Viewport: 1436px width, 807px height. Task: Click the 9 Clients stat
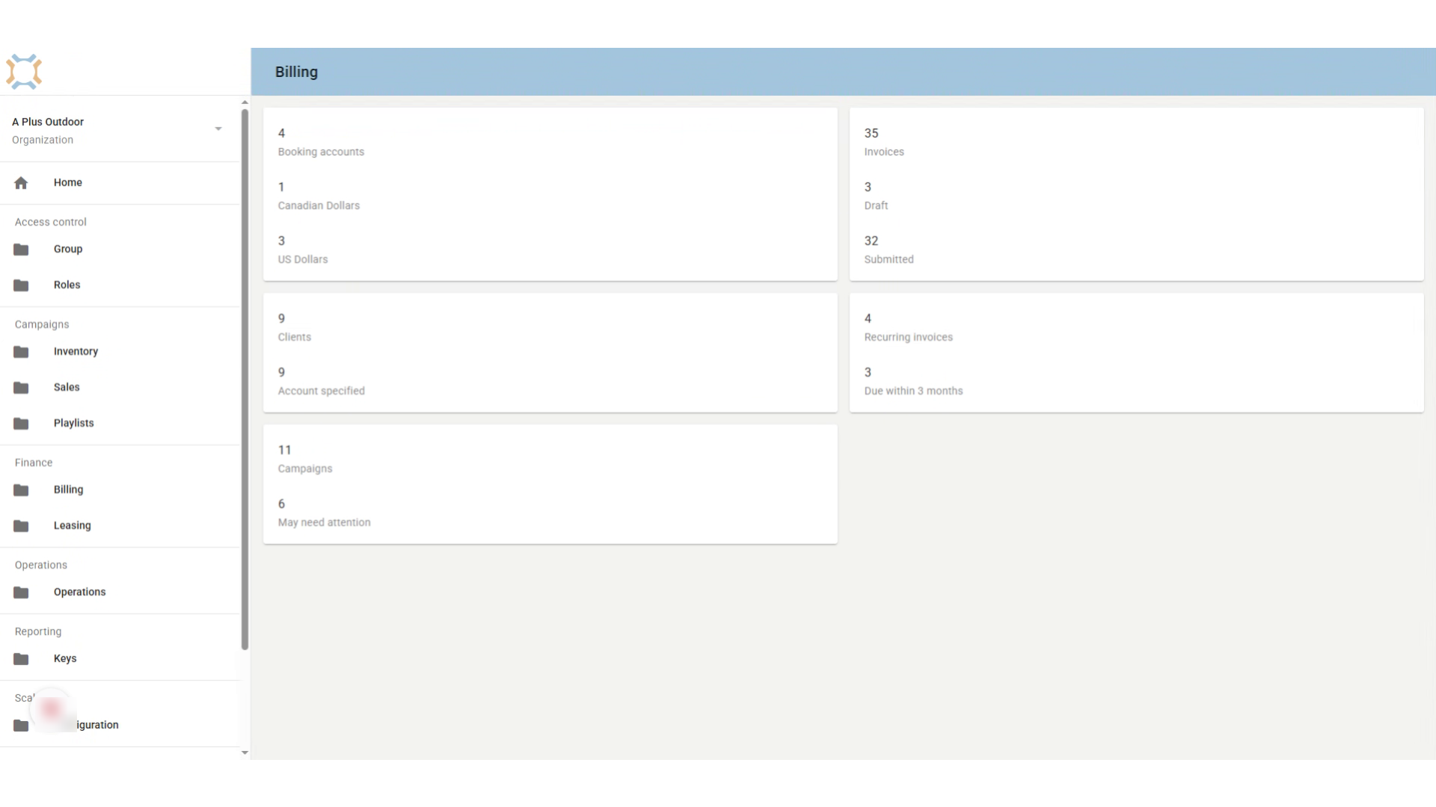[295, 327]
